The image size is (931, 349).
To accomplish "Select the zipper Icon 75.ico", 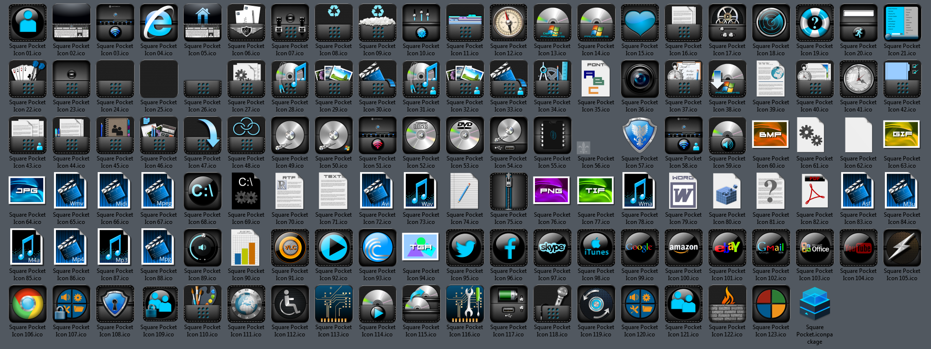I will 509,191.
